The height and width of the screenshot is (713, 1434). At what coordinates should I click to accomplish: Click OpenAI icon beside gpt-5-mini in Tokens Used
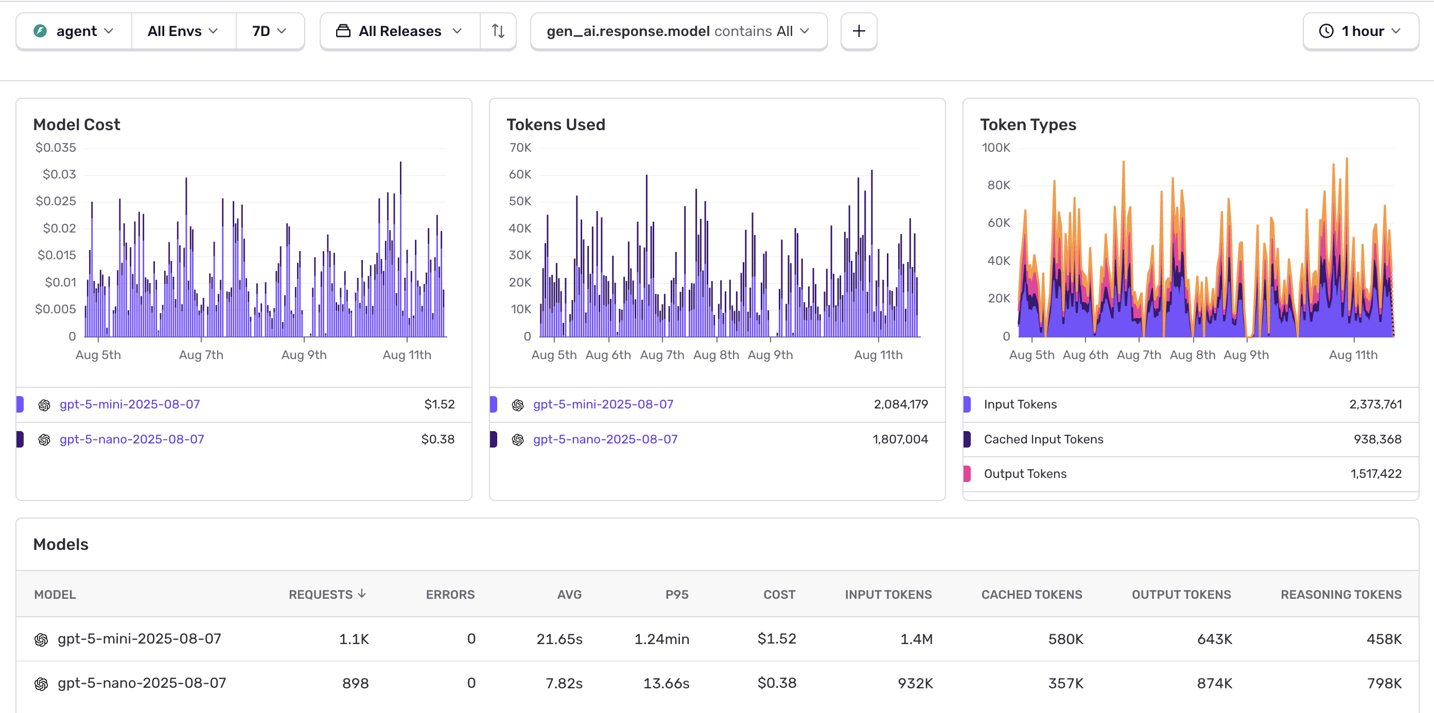click(518, 405)
